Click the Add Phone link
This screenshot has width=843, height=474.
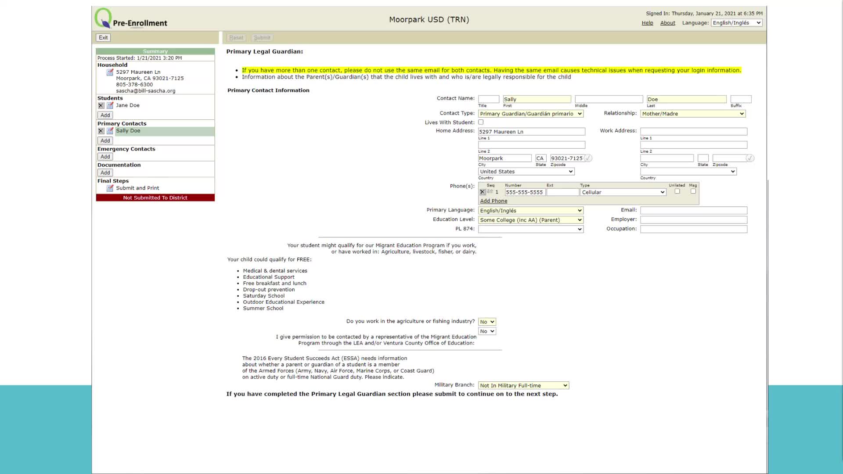pos(494,201)
